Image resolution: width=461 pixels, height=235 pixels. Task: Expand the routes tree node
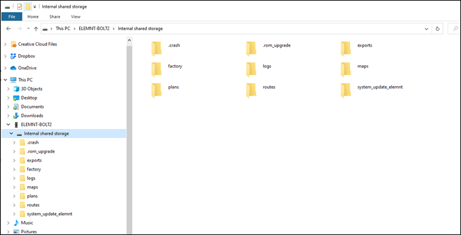coord(14,205)
